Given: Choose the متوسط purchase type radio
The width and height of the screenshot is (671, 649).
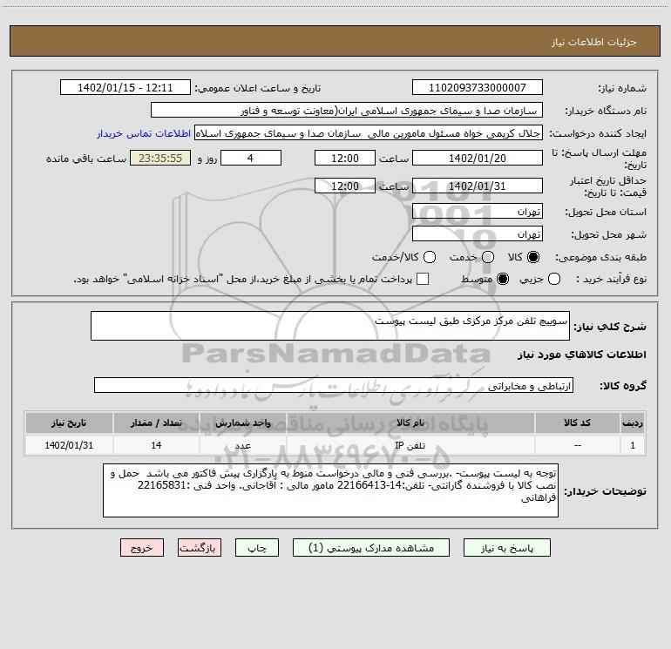Looking at the screenshot, I should pyautogui.click(x=503, y=279).
